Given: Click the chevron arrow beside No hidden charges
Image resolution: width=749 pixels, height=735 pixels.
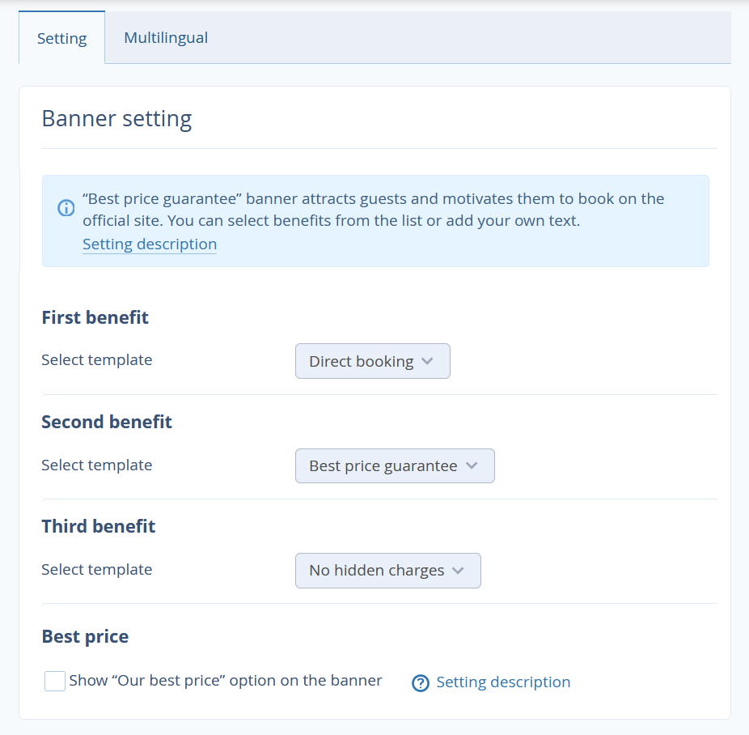Looking at the screenshot, I should click(458, 570).
